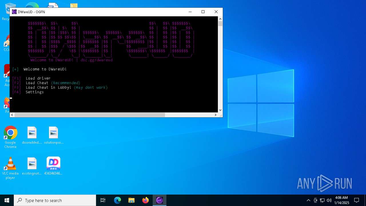The image size is (366, 206).
Task: Click the console vertical scrollbar down arrow
Action: [x=220, y=110]
